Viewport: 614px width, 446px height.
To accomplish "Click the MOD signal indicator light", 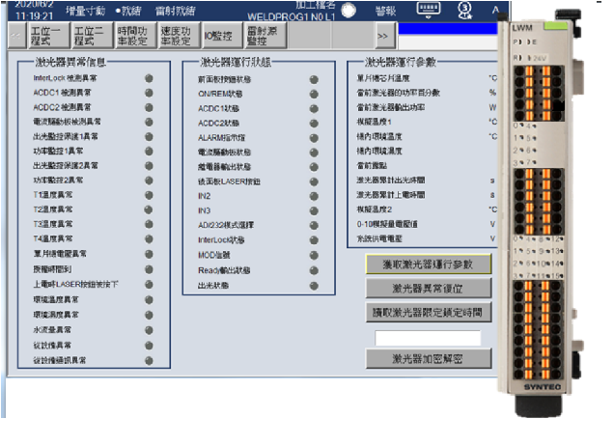I will pos(314,255).
